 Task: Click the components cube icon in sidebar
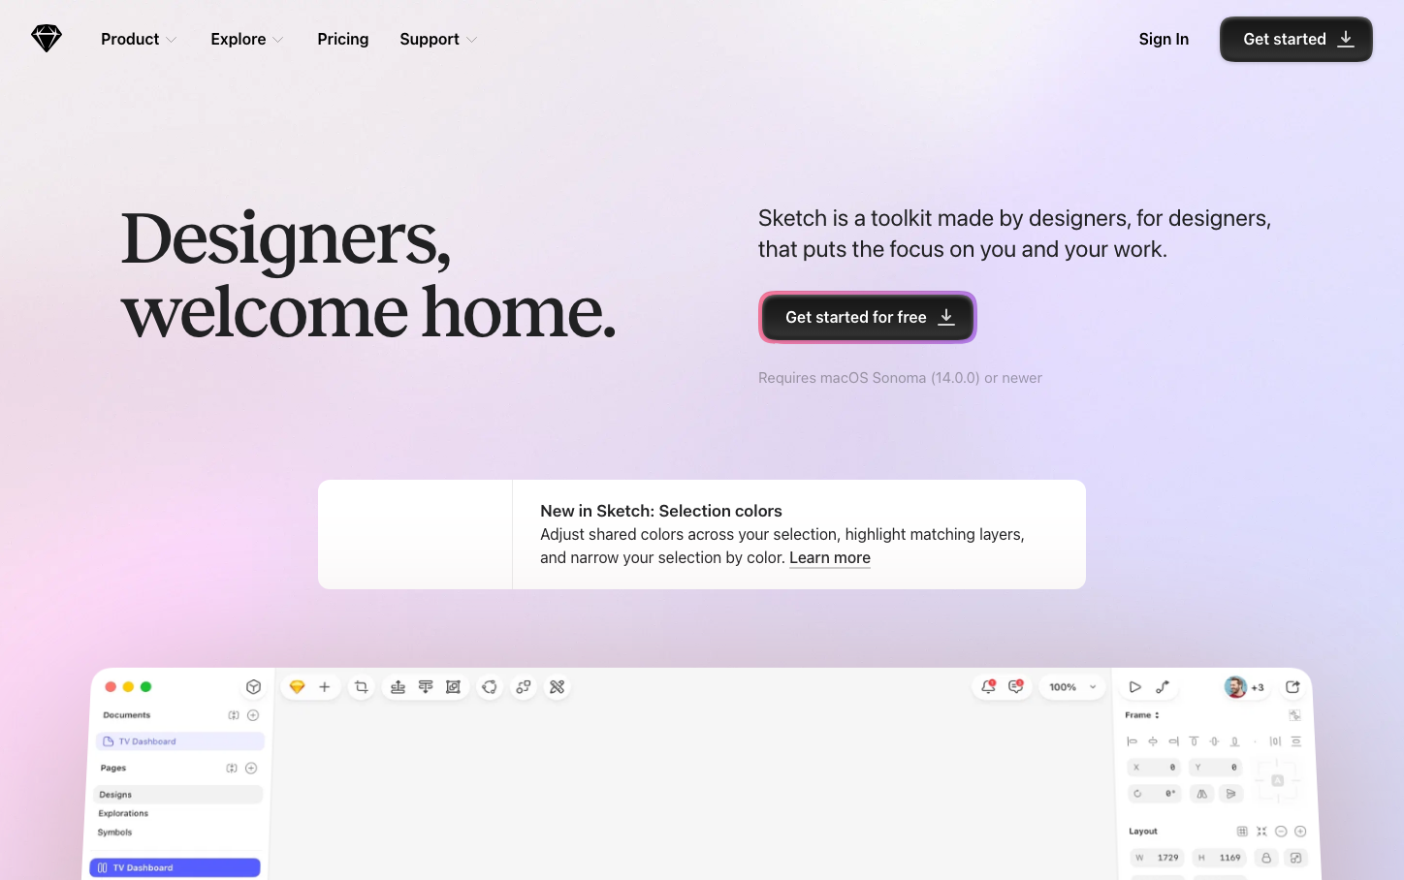(x=253, y=687)
